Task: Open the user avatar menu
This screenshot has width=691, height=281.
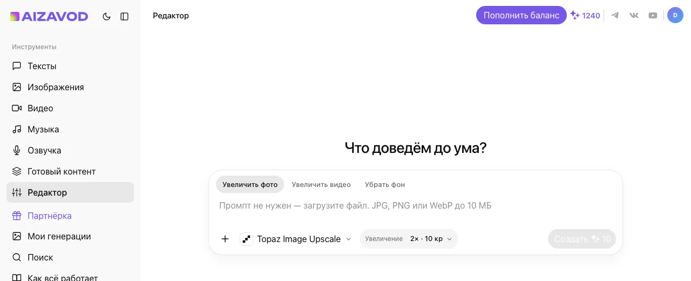Action: (x=675, y=15)
